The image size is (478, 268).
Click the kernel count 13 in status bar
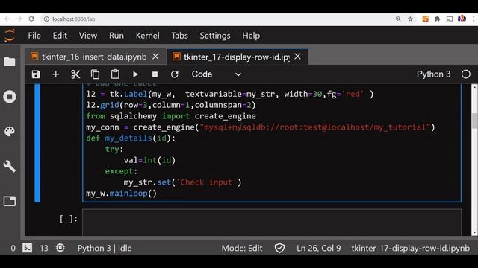(x=44, y=248)
